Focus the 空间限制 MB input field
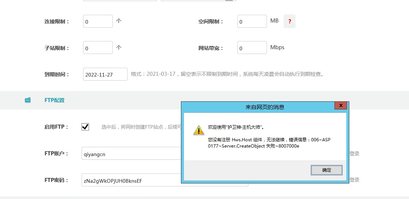Screen dimensions: 409x199 point(252,21)
